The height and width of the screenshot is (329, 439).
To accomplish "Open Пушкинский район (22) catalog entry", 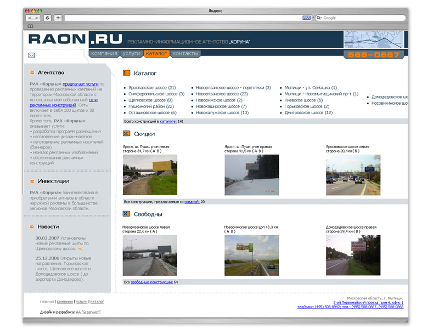I will (x=151, y=106).
